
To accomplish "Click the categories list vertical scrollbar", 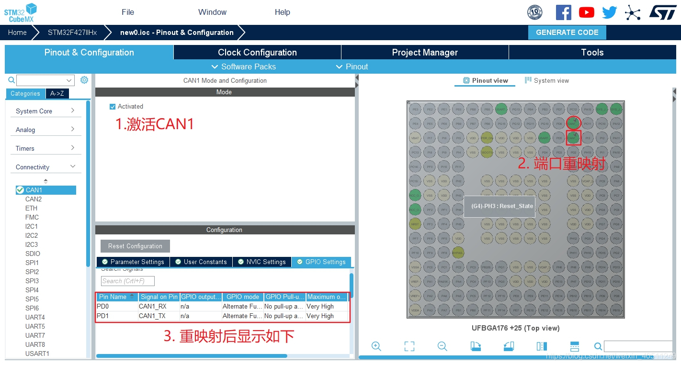I will click(88, 183).
